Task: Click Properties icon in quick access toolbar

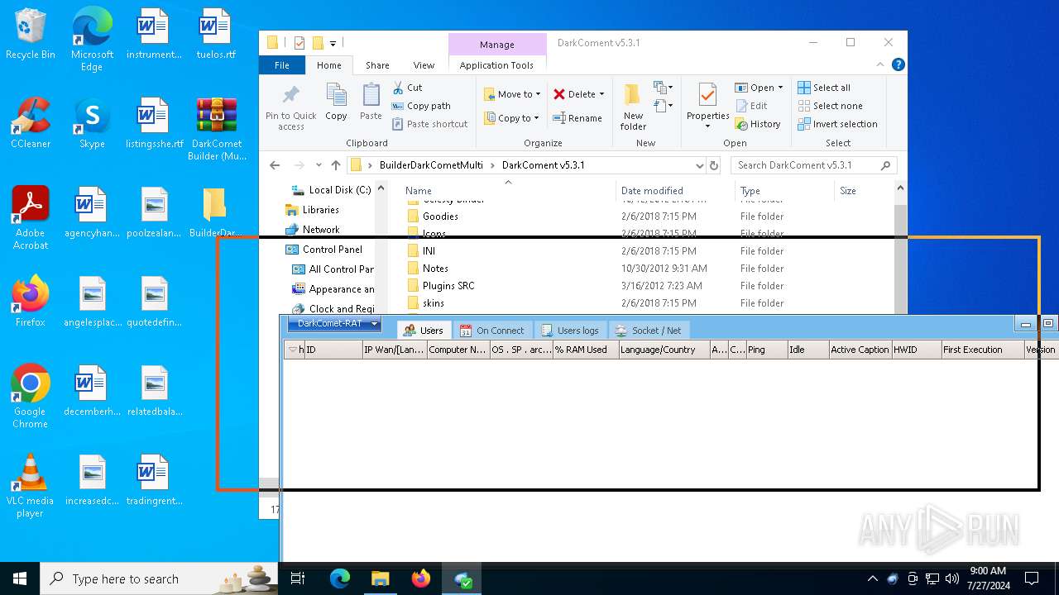Action: [x=299, y=43]
